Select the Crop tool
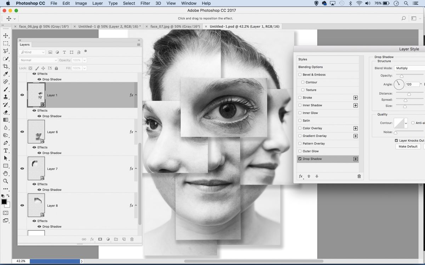The width and height of the screenshot is (425, 265). tap(6, 66)
